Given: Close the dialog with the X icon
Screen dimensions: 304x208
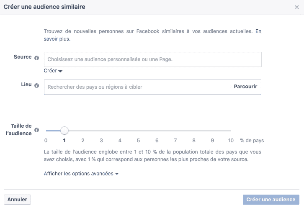Looking at the screenshot, I should point(297,7).
